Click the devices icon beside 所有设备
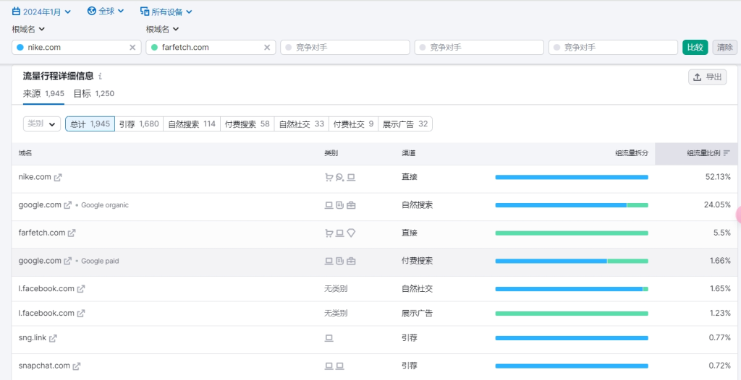 pos(145,12)
